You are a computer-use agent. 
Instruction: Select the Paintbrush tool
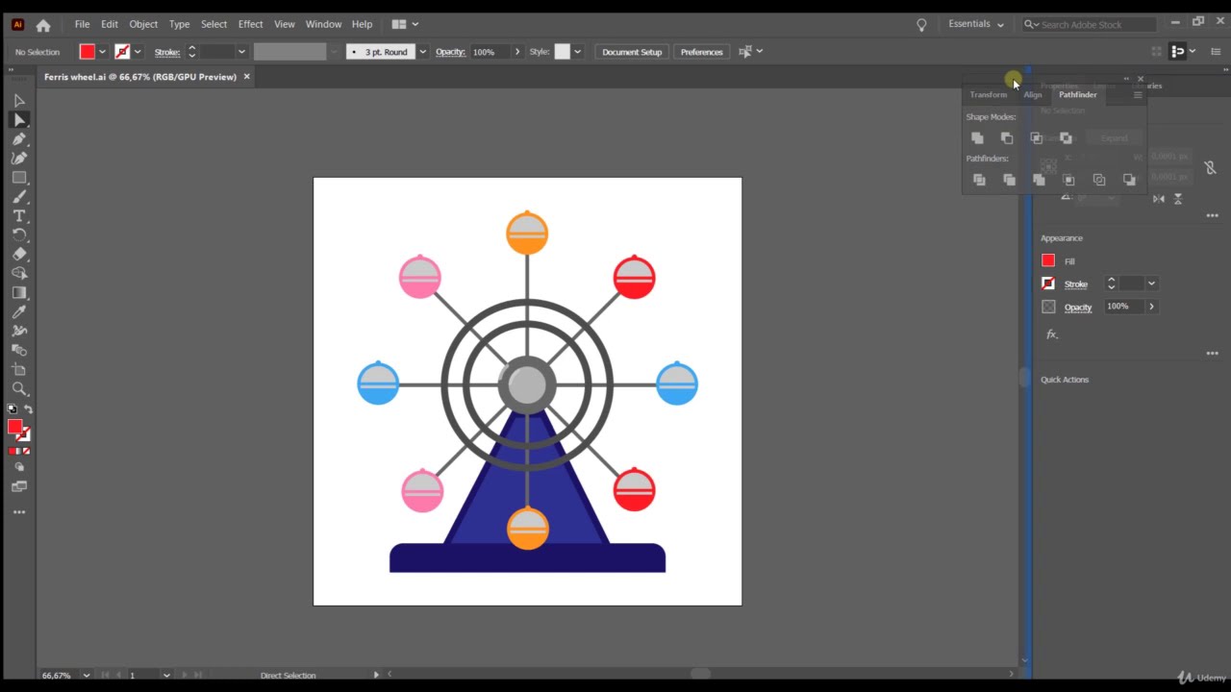click(x=19, y=196)
